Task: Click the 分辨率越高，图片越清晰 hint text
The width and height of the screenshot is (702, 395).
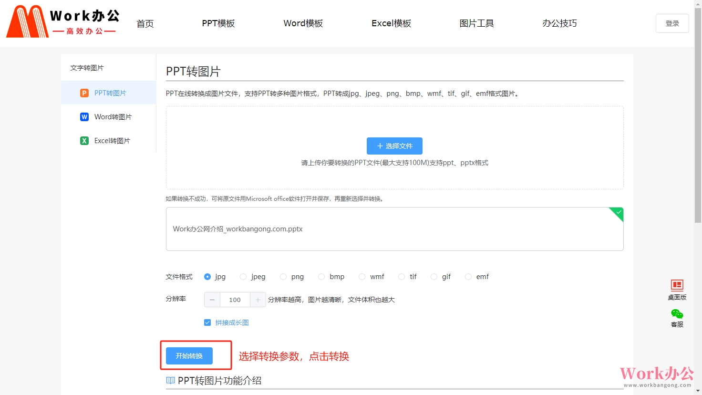Action: 331,300
